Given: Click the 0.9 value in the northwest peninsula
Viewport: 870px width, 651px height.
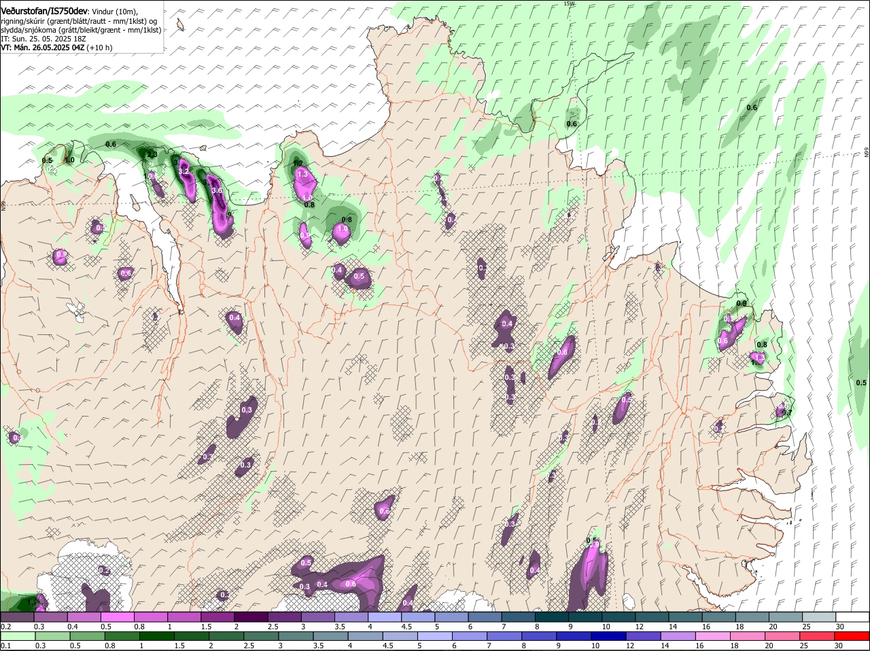Looking at the screenshot, I should coord(61,254).
